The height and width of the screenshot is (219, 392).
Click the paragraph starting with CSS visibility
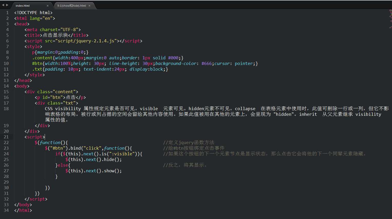pyautogui.click(x=217, y=114)
